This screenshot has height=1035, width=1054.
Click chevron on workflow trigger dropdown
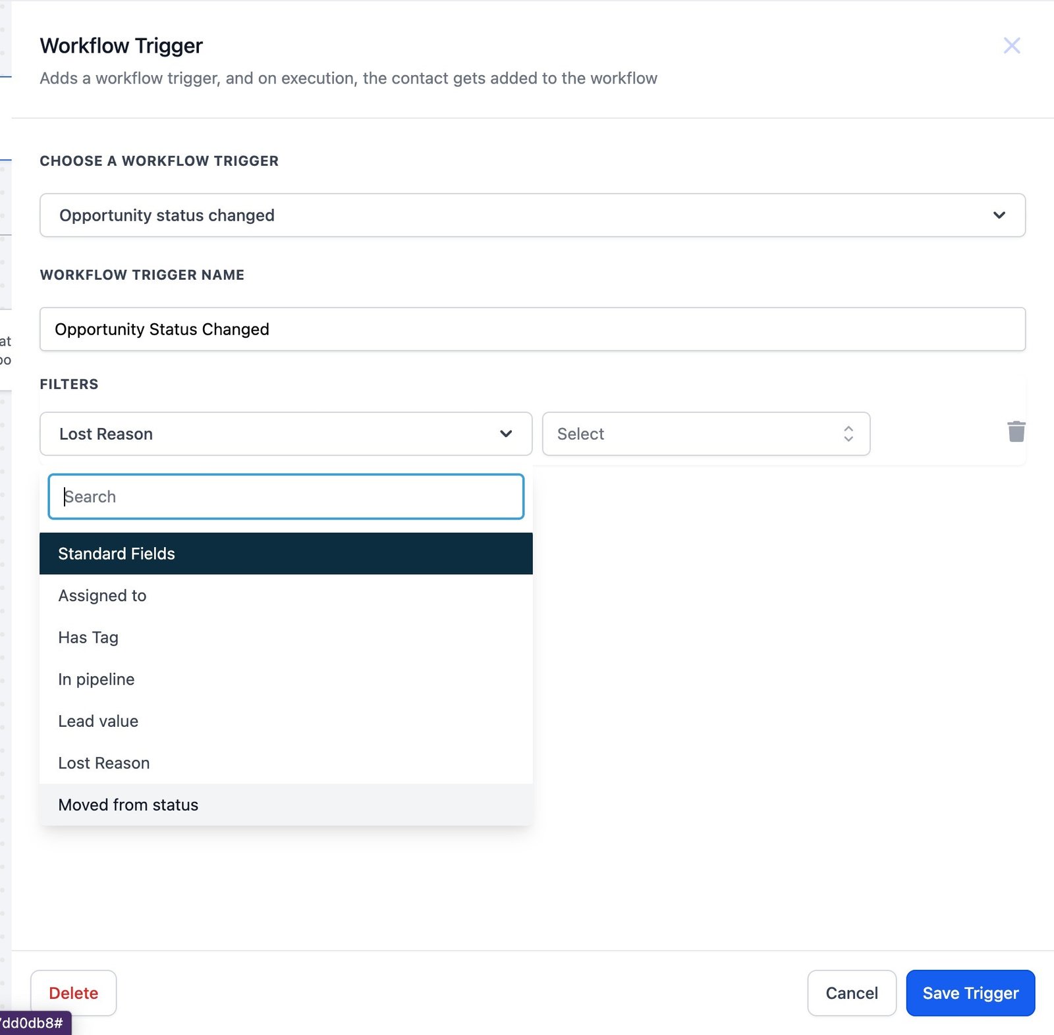click(x=999, y=215)
